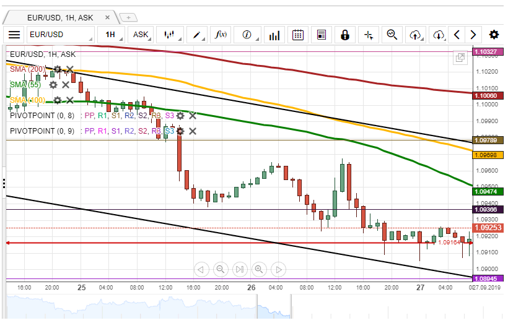Image resolution: width=508 pixels, height=323 pixels.
Task: Toggle the padlock lock icon
Action: (x=345, y=35)
